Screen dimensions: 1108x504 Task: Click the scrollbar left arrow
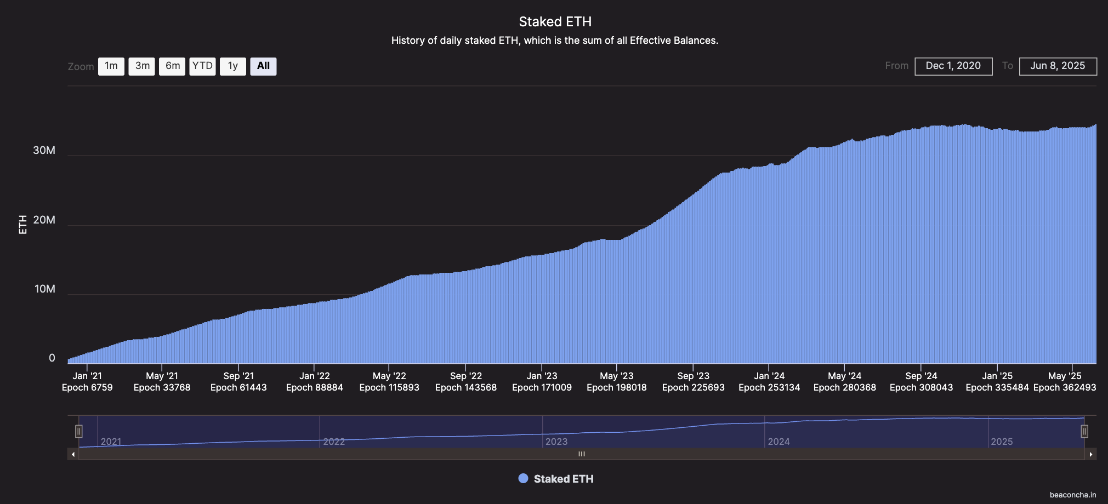coord(73,454)
